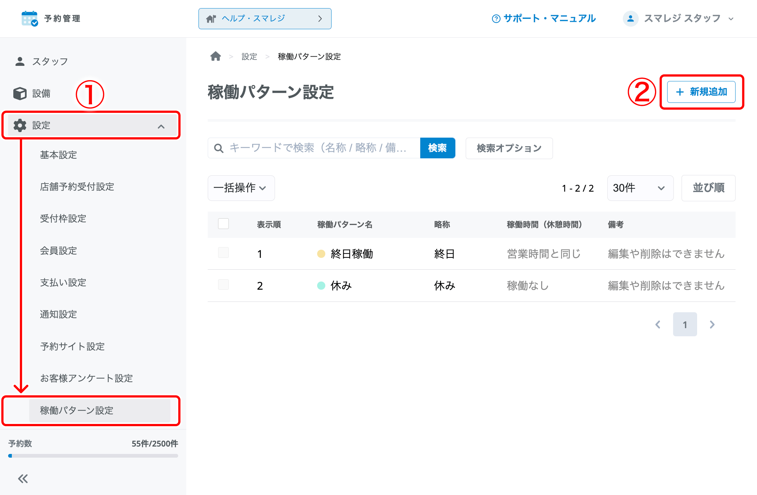Open 基本設定 in sidebar
The width and height of the screenshot is (757, 495).
[x=58, y=155]
